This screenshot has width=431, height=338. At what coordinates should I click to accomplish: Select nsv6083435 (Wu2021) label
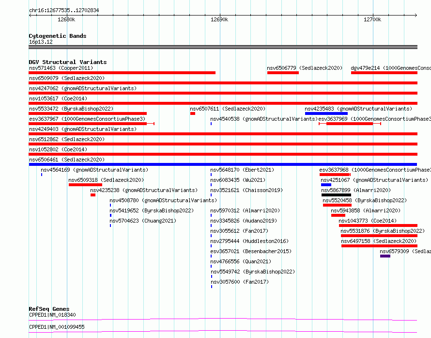point(238,180)
